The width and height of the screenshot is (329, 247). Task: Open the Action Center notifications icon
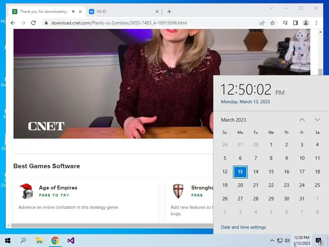pos(319,241)
